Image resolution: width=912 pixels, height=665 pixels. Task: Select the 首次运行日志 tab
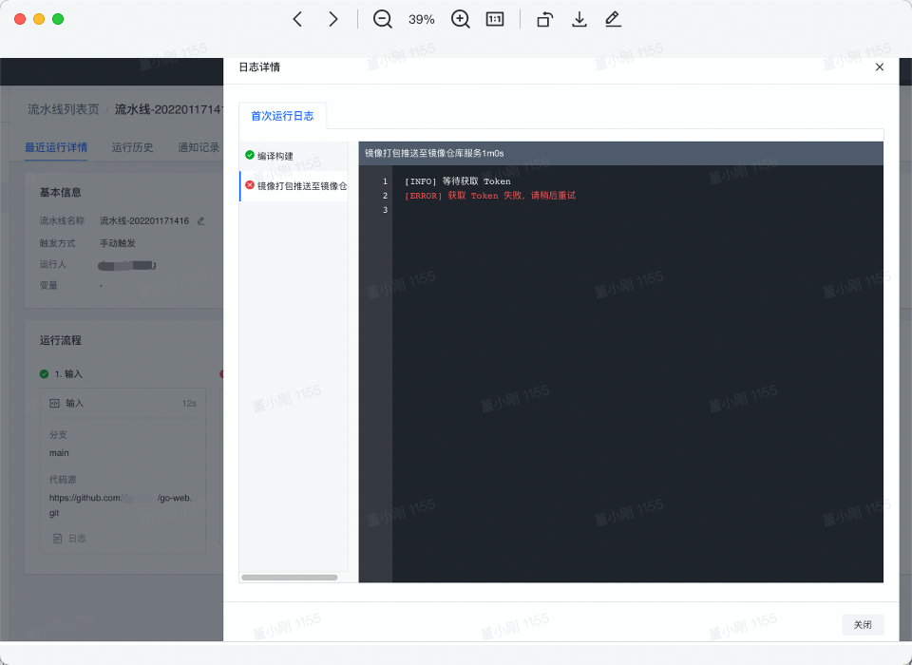(x=282, y=116)
